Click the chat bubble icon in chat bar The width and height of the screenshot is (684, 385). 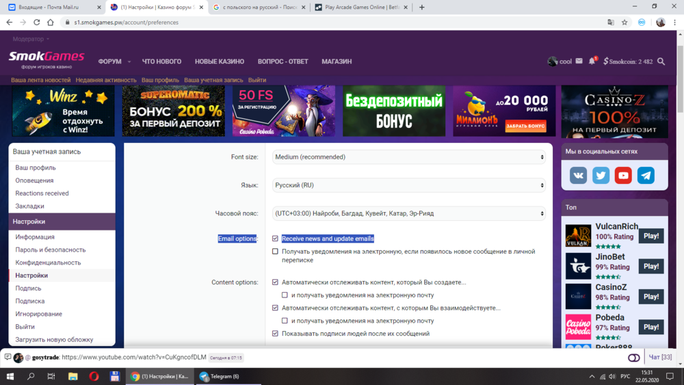8,357
